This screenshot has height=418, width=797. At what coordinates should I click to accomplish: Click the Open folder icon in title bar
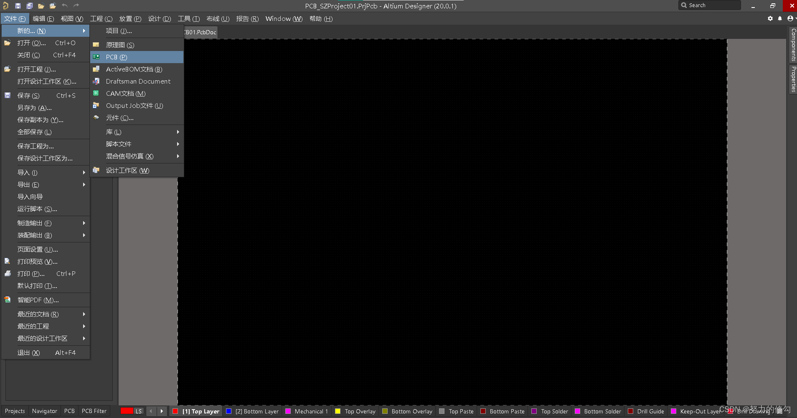(x=41, y=6)
